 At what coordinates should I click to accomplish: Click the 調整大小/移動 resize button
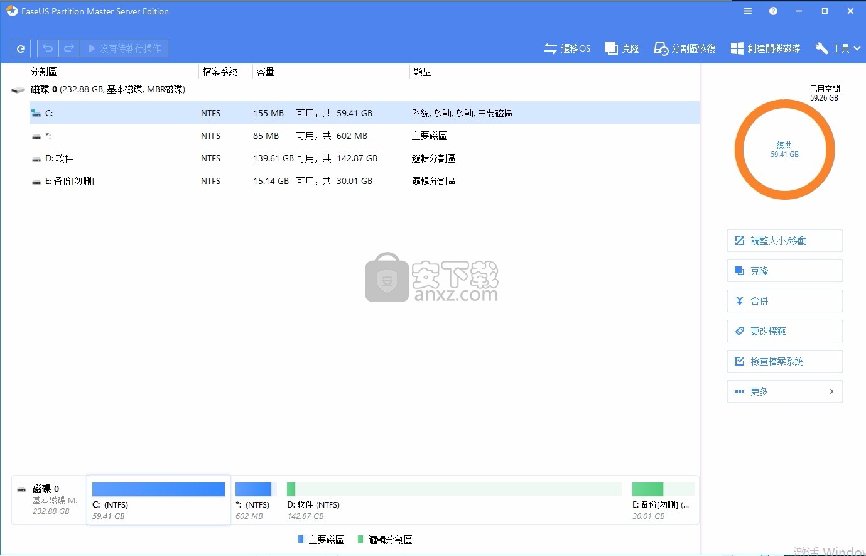pos(784,241)
